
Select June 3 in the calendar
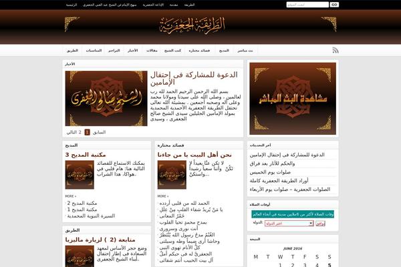(305, 265)
